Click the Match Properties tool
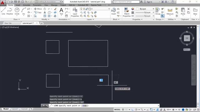The image size is (200, 112). (x=127, y=12)
